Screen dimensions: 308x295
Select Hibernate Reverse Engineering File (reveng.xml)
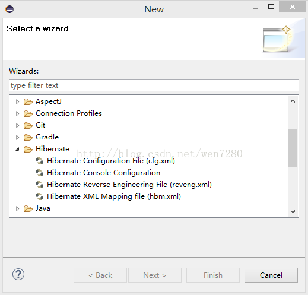coord(129,185)
